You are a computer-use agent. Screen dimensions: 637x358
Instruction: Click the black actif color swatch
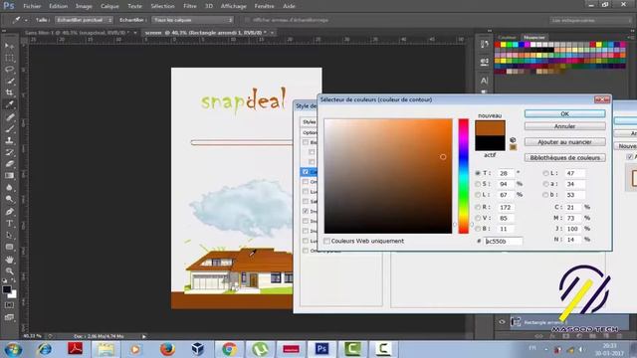[x=490, y=143]
